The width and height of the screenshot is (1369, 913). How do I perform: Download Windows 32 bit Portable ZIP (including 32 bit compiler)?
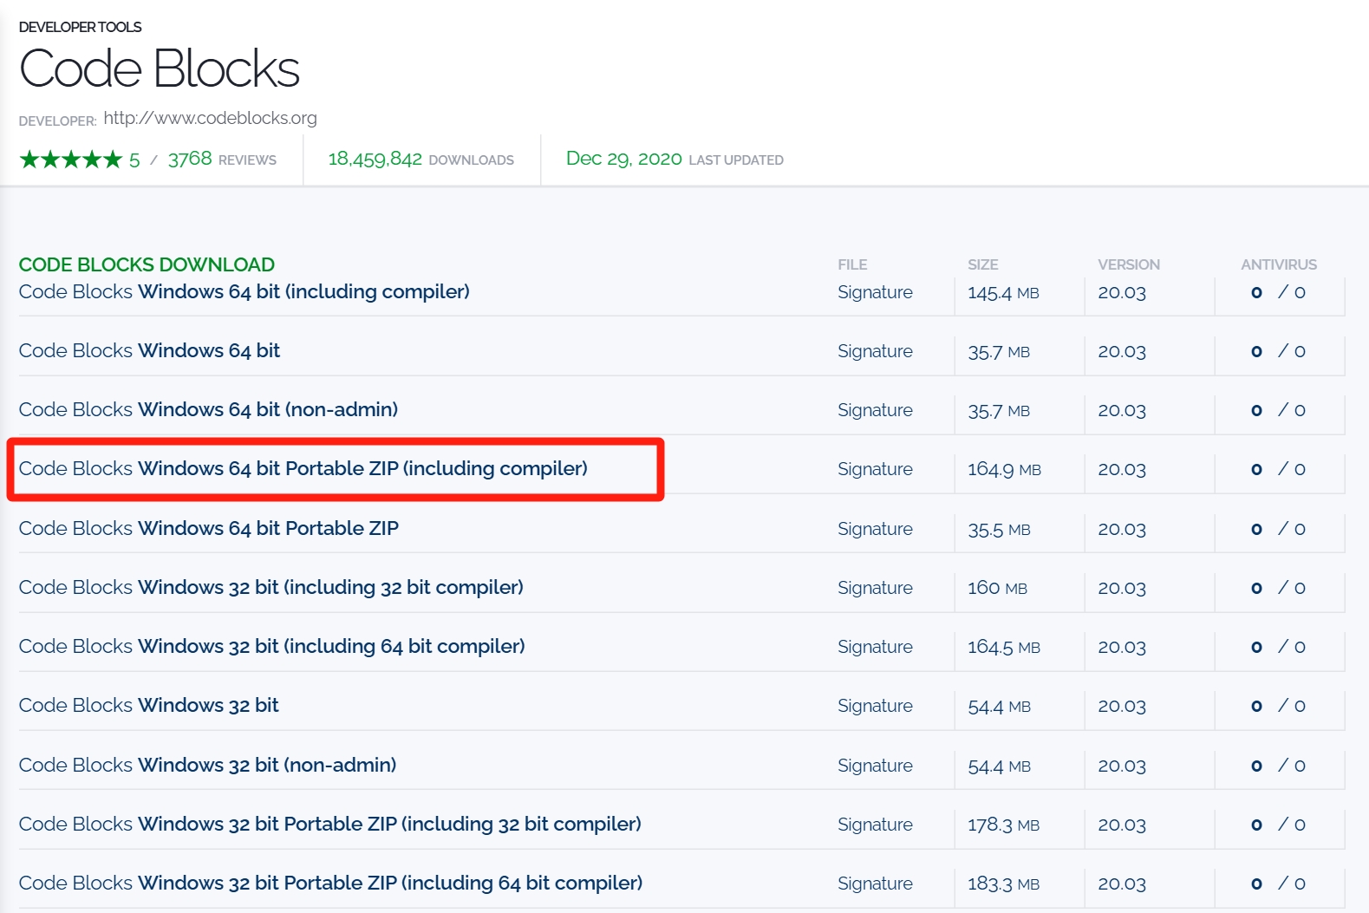(330, 825)
